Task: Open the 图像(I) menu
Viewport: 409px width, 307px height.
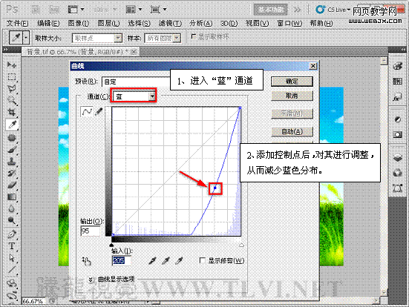Action: 79,24
